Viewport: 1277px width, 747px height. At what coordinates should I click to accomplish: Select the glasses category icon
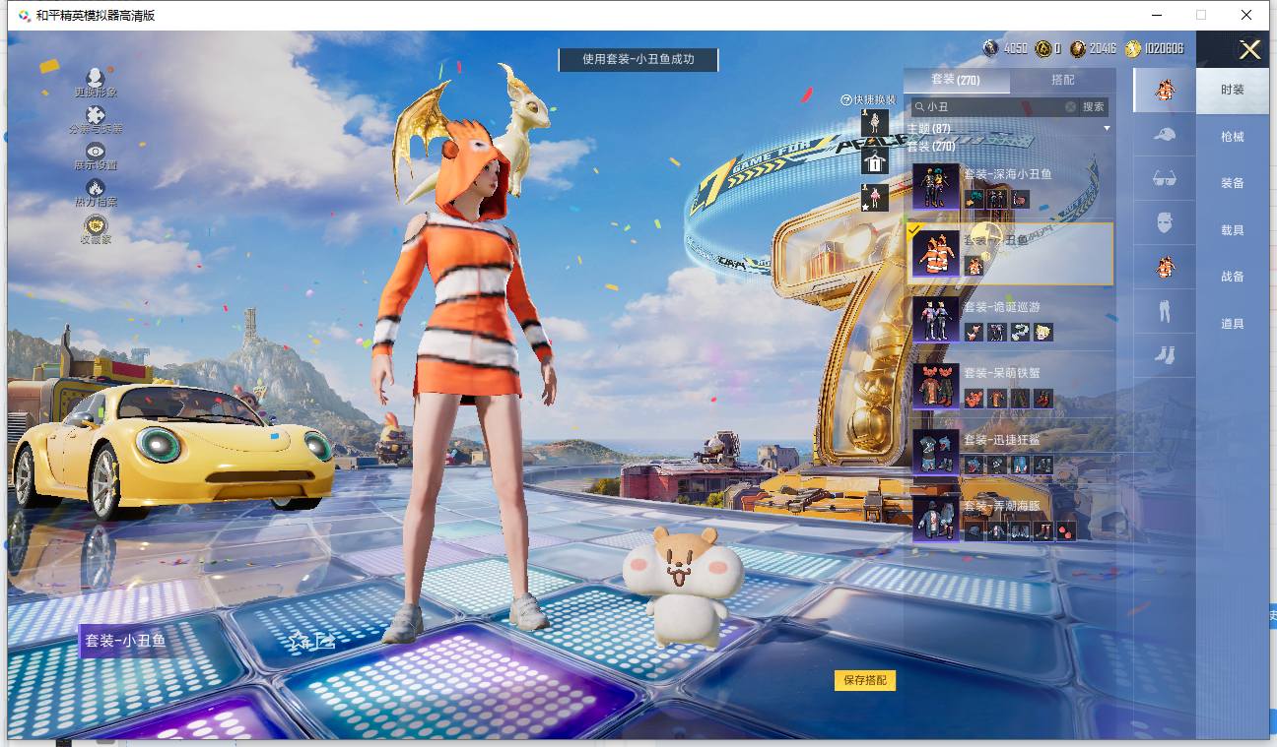pyautogui.click(x=1165, y=178)
